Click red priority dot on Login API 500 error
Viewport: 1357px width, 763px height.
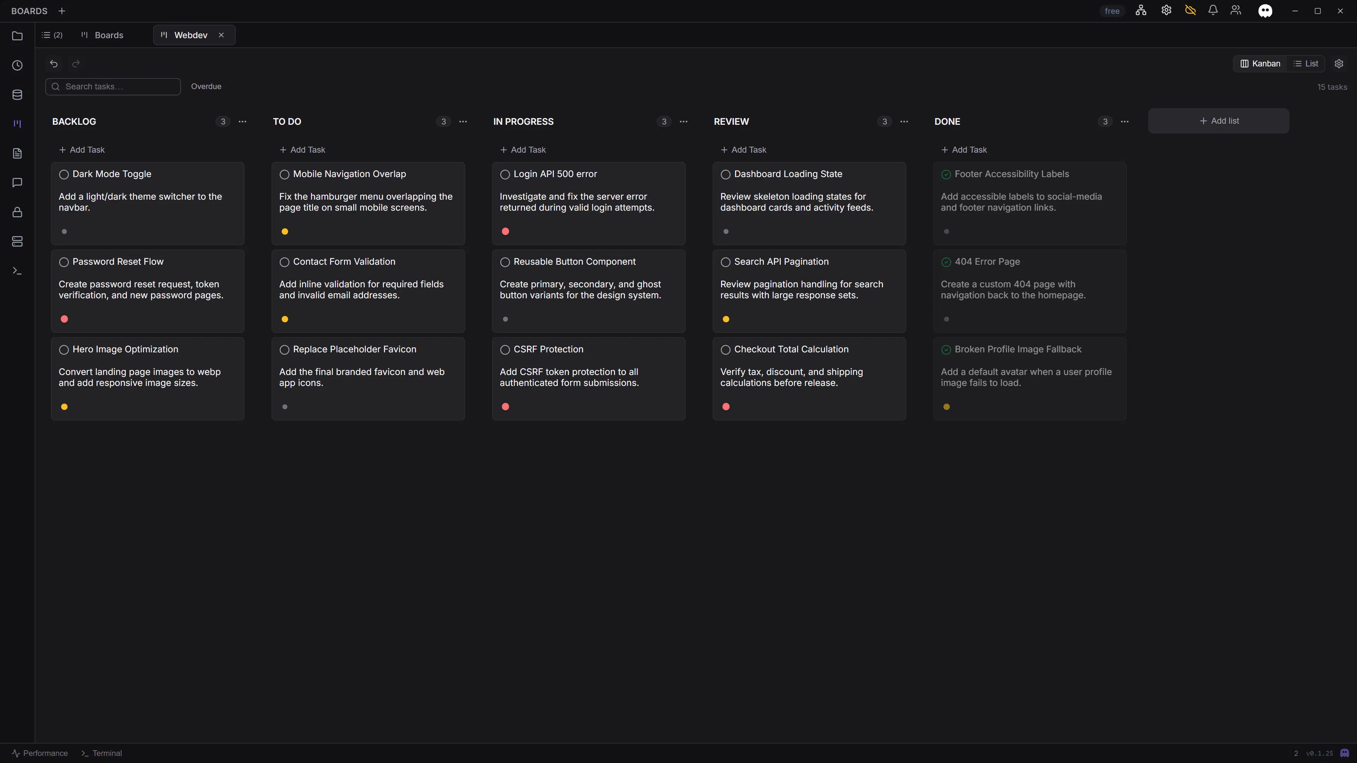506,232
